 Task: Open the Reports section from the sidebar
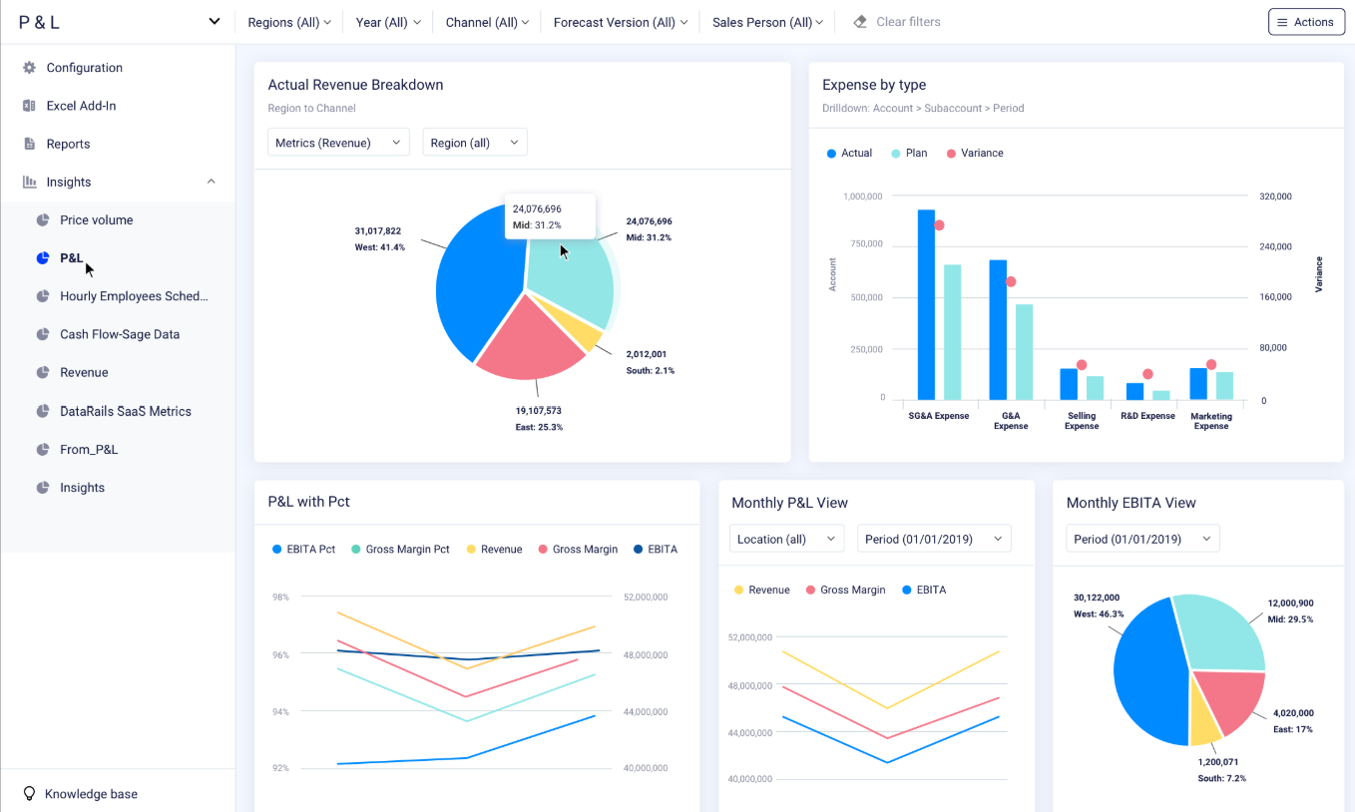pyautogui.click(x=31, y=143)
